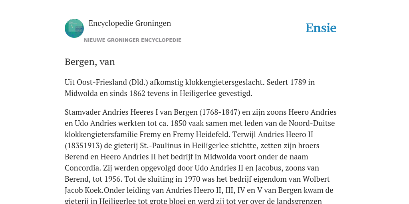Click the article heading Bergen, van
409x204 pixels.
pos(90,62)
